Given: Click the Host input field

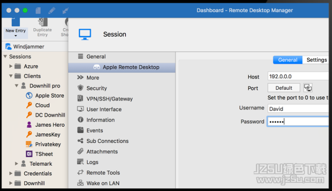Looking at the screenshot, I should click(x=298, y=76).
